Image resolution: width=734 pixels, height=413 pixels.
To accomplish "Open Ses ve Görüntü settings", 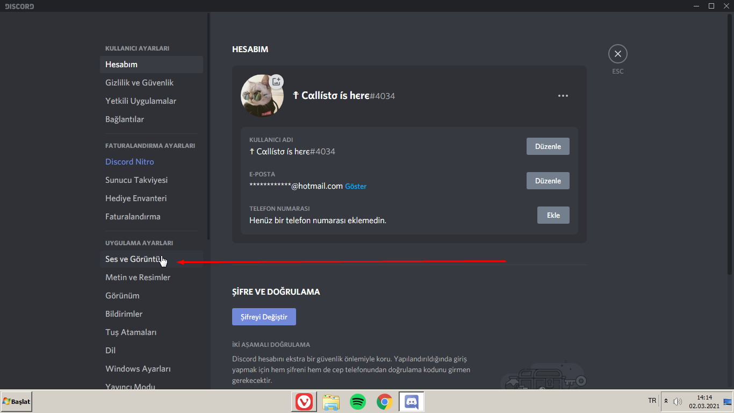I will click(x=152, y=259).
